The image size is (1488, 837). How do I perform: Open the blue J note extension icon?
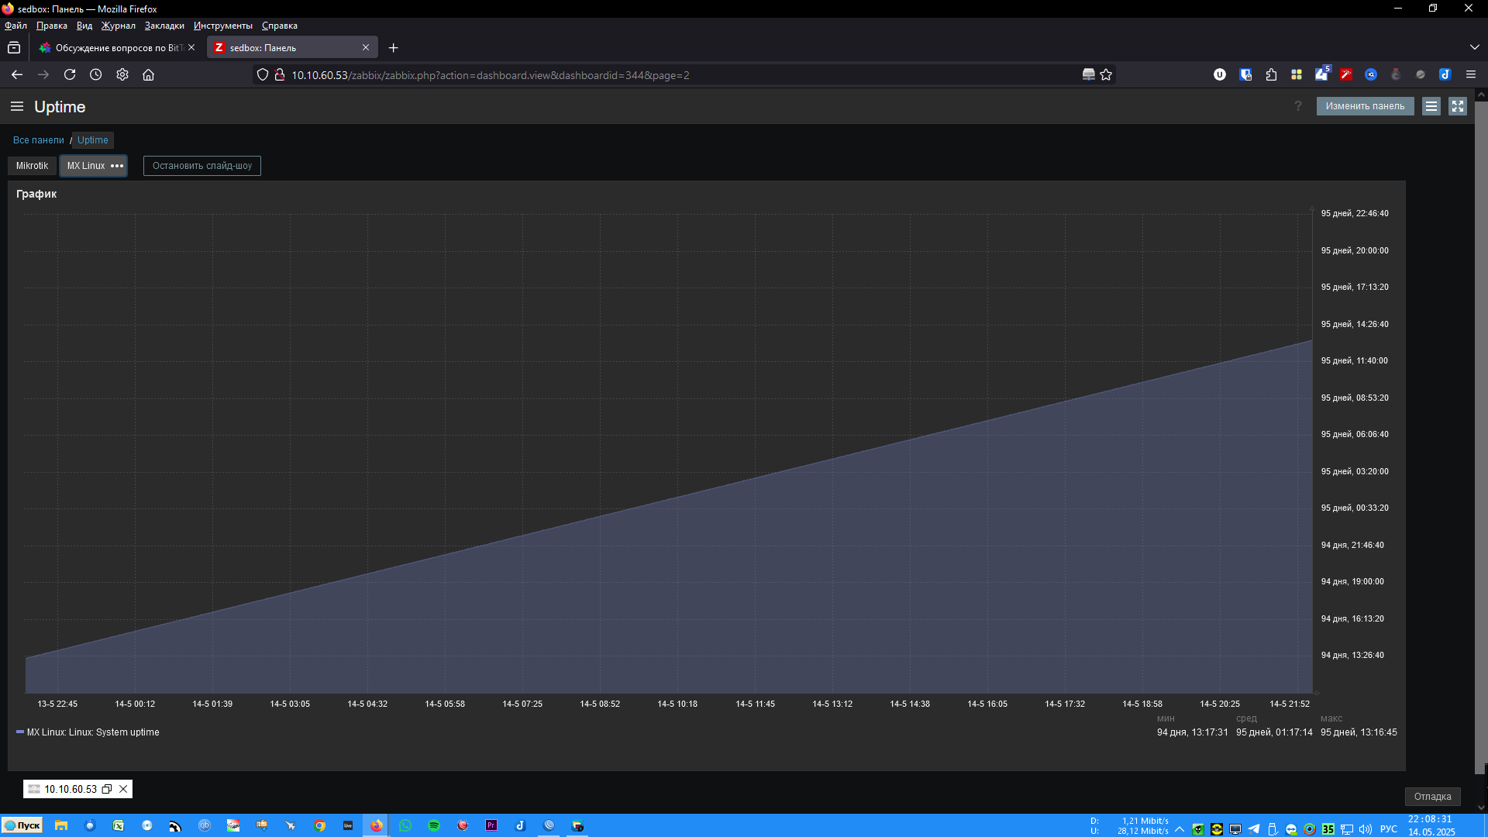tap(1445, 74)
